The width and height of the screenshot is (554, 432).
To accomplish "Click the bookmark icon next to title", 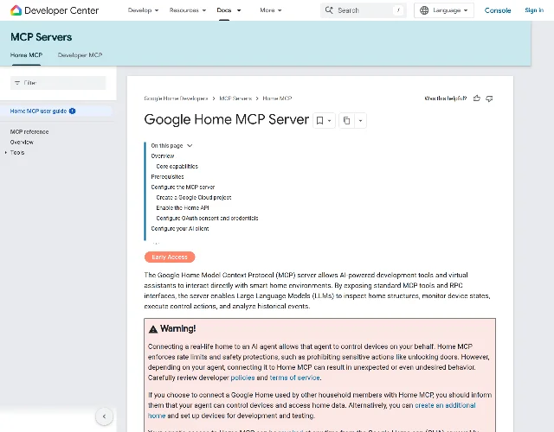I will point(319,121).
